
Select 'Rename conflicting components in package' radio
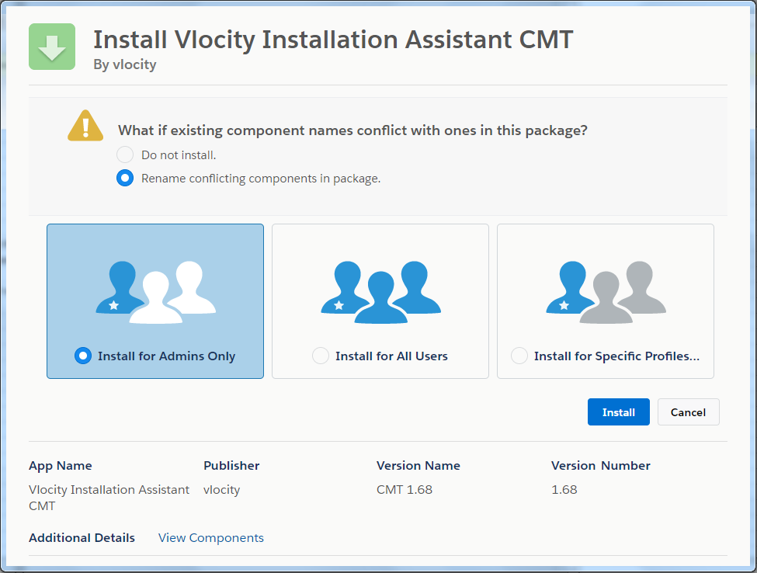coord(125,178)
